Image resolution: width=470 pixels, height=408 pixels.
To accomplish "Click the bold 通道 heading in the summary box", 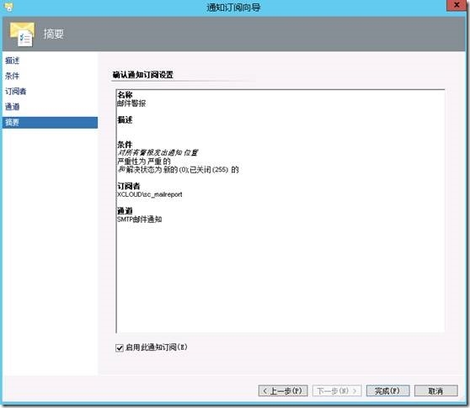I will point(125,211).
